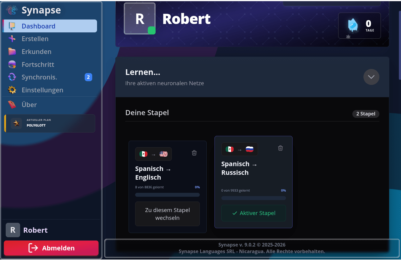Click the Dashboard monitor icon

click(x=12, y=26)
